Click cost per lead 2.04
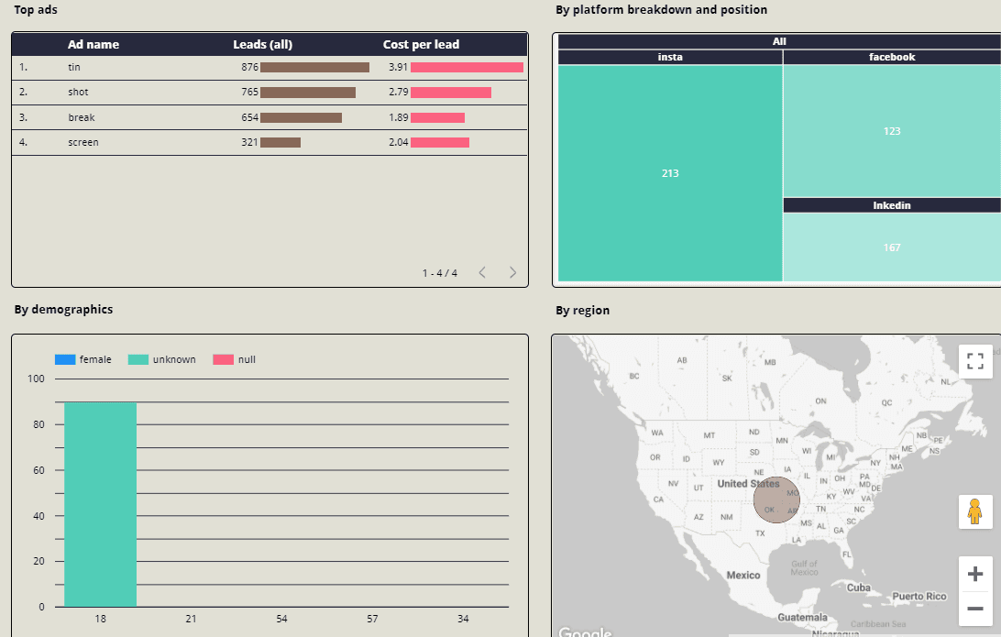The image size is (1001, 637). [x=398, y=142]
